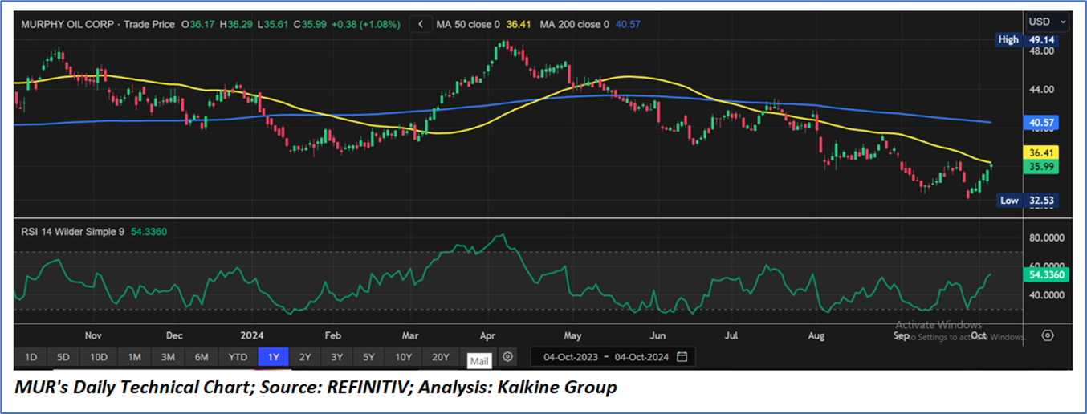Edit the 04-Oct-2023 start date field
This screenshot has height=414, width=1087.
tap(570, 356)
